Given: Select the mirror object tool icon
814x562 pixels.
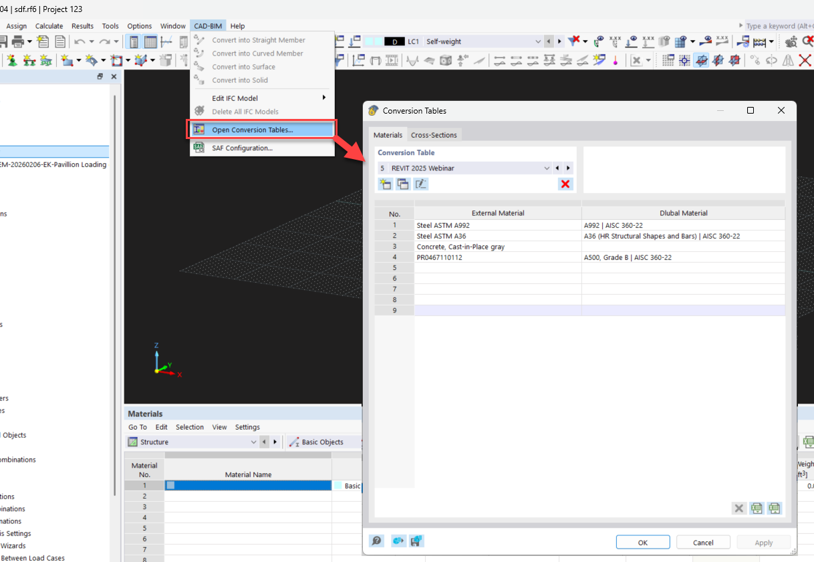Looking at the screenshot, I should pyautogui.click(x=787, y=60).
